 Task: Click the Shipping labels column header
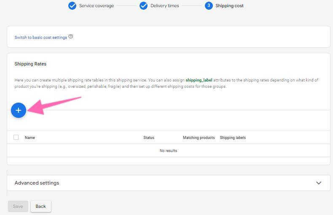(233, 138)
